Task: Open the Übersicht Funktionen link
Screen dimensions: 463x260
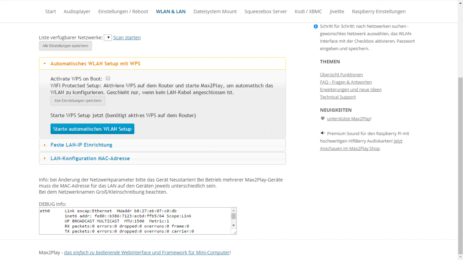Action: point(341,75)
